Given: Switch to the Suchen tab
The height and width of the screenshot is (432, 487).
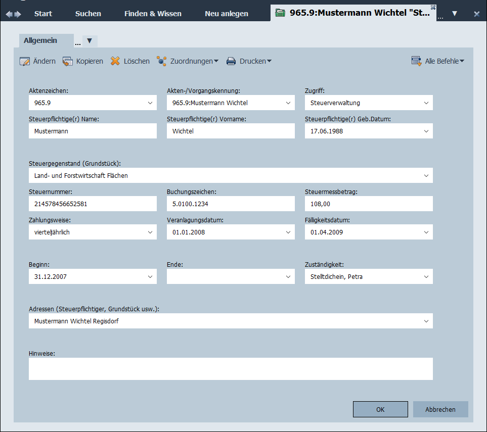Looking at the screenshot, I should [88, 14].
